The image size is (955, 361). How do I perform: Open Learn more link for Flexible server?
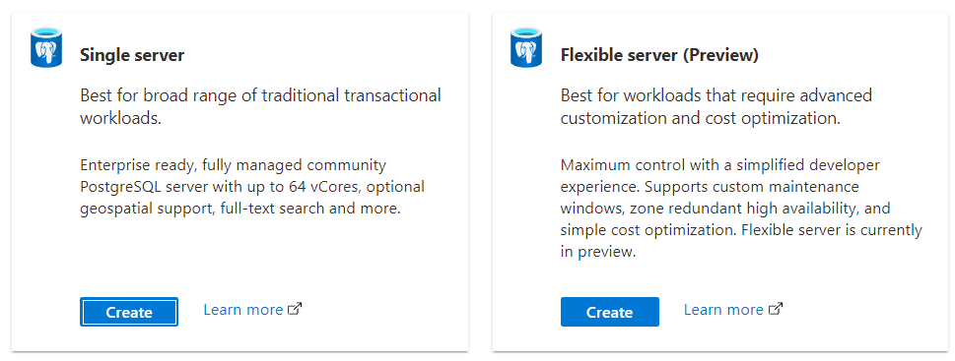pos(723,309)
